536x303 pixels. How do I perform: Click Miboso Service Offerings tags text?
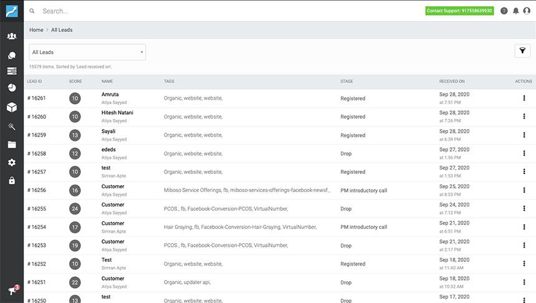[x=247, y=190]
